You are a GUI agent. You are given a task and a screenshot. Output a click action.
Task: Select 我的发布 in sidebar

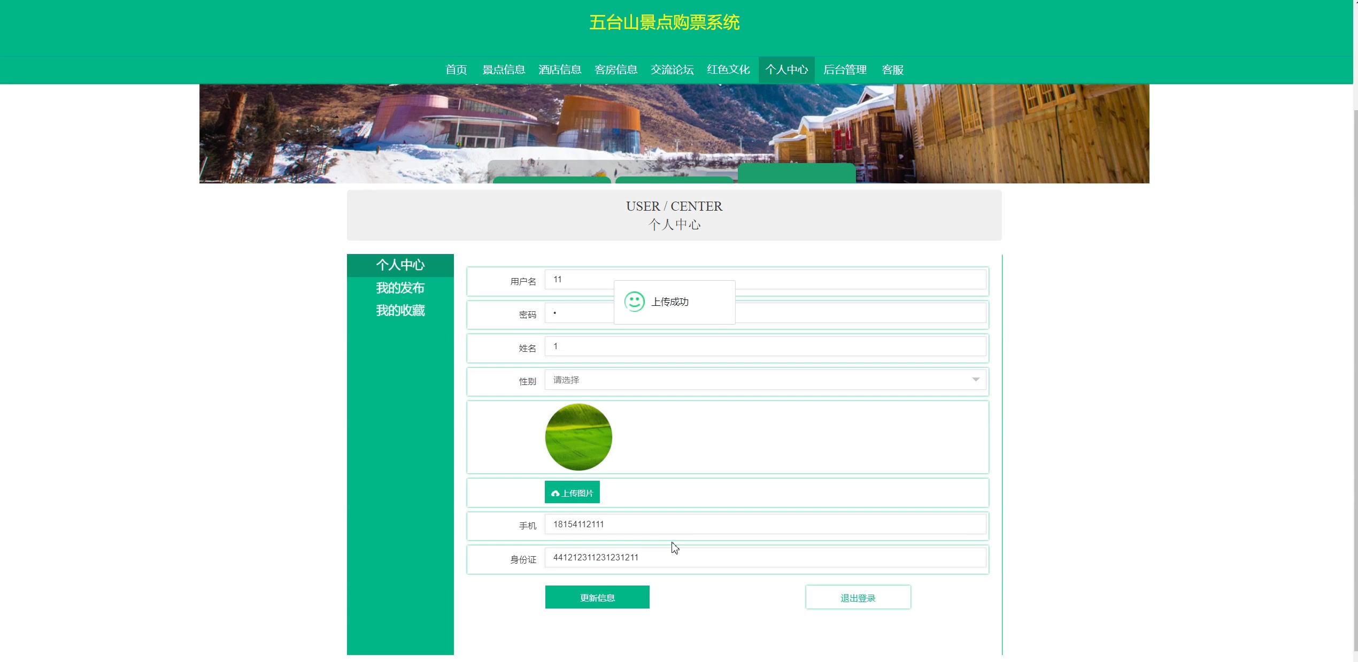pyautogui.click(x=400, y=288)
